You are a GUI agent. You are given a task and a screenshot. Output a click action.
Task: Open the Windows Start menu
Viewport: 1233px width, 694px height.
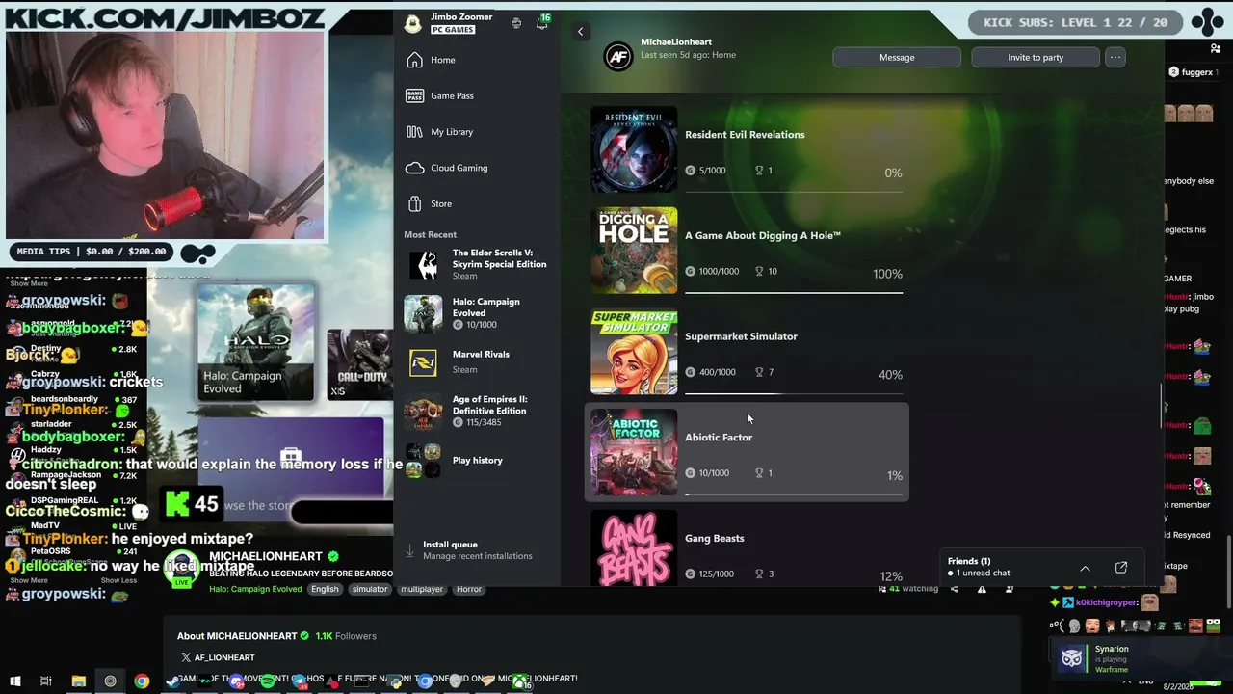(x=14, y=681)
